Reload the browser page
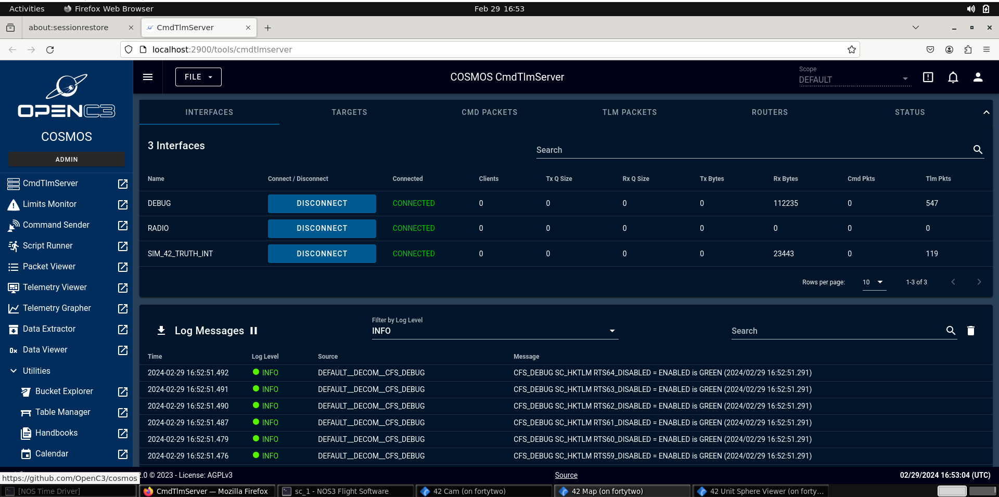Screen dimensions: 999x497 point(50,49)
